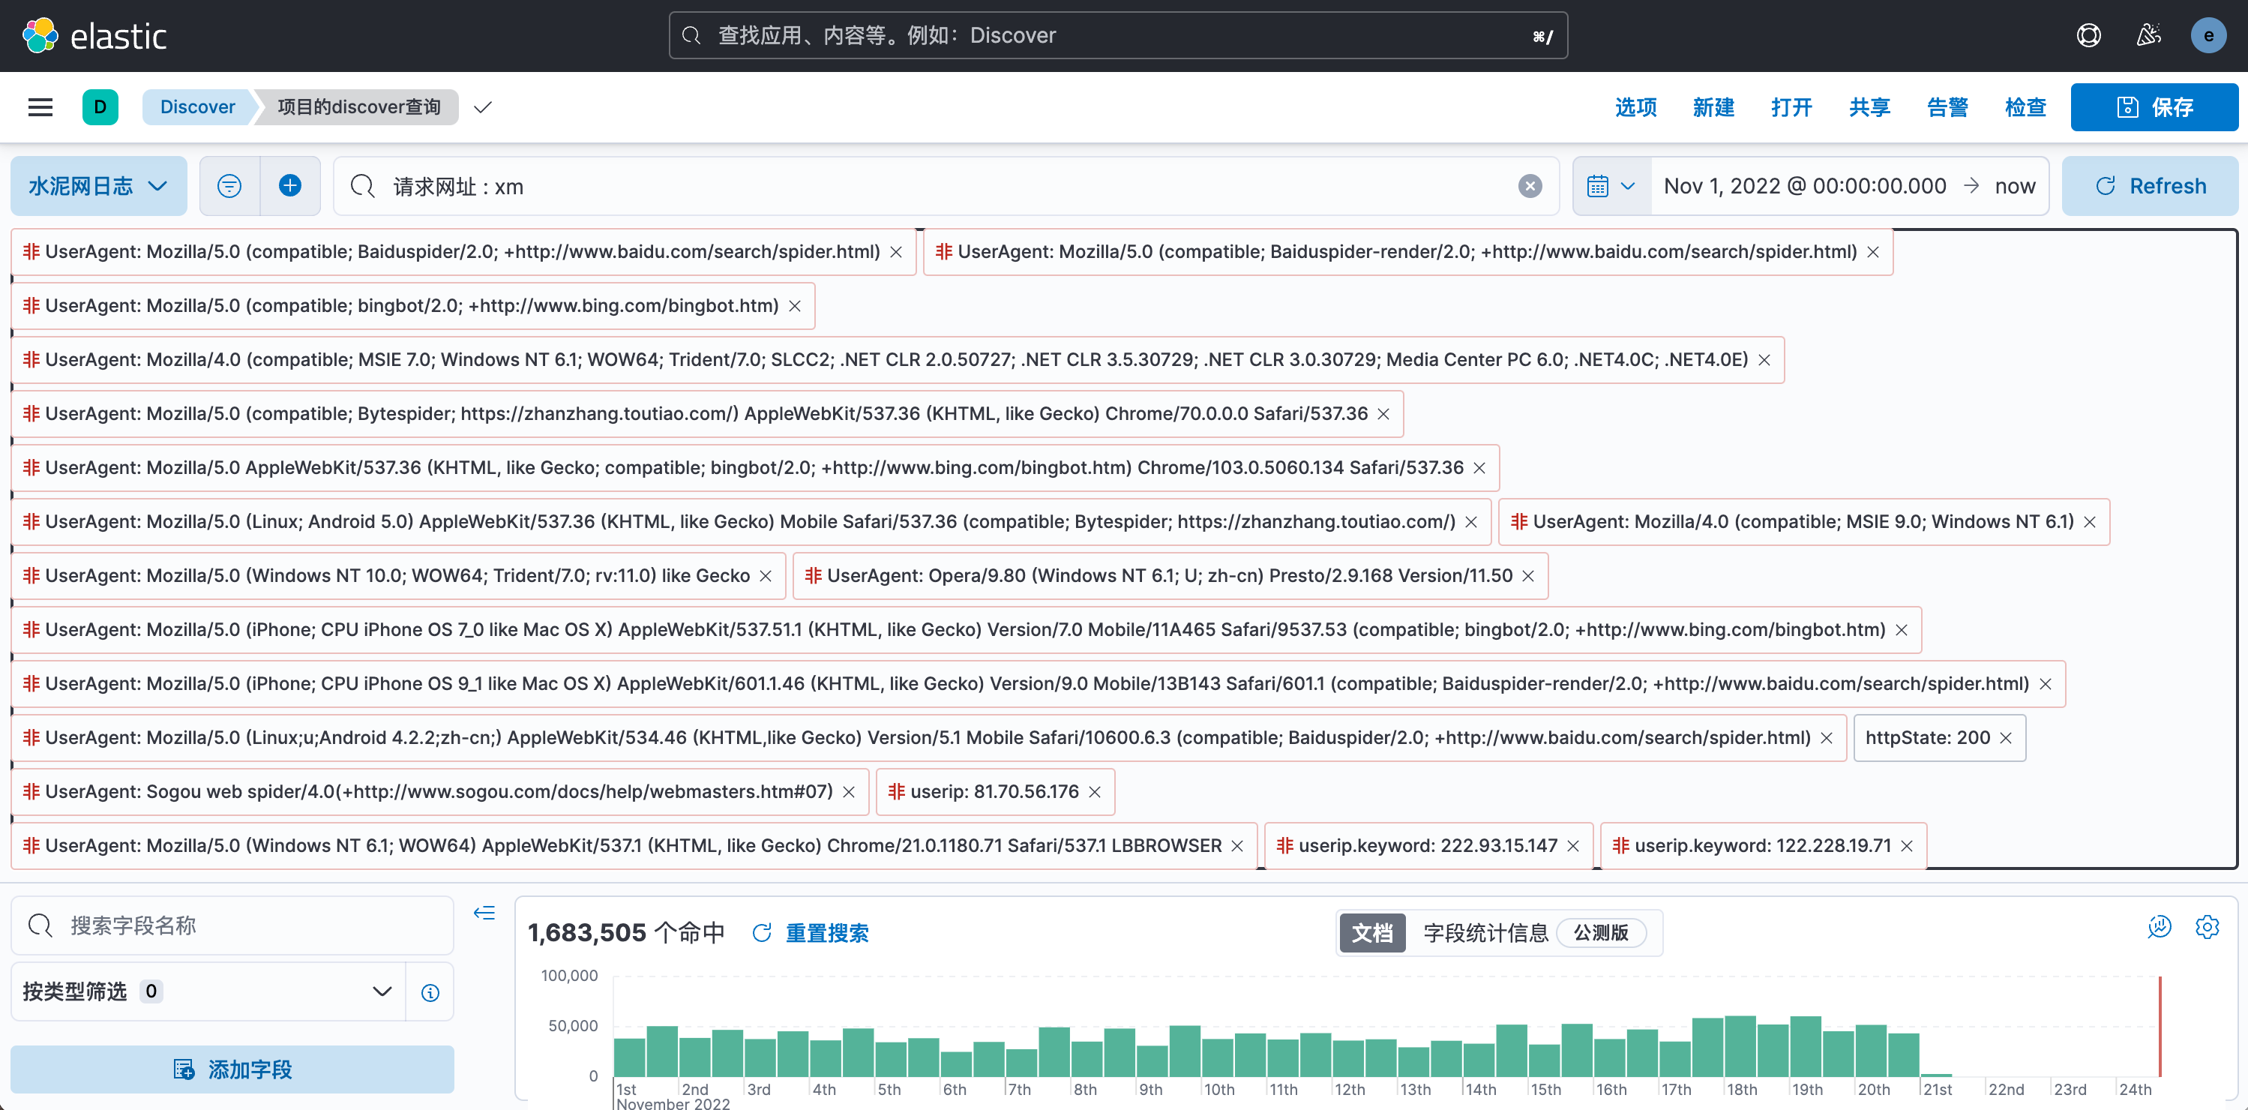Add a new filter with plus icon
2248x1110 pixels.
[289, 186]
